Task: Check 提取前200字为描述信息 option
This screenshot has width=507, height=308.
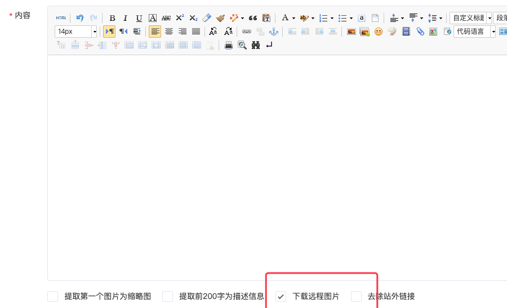Action: click(167, 296)
